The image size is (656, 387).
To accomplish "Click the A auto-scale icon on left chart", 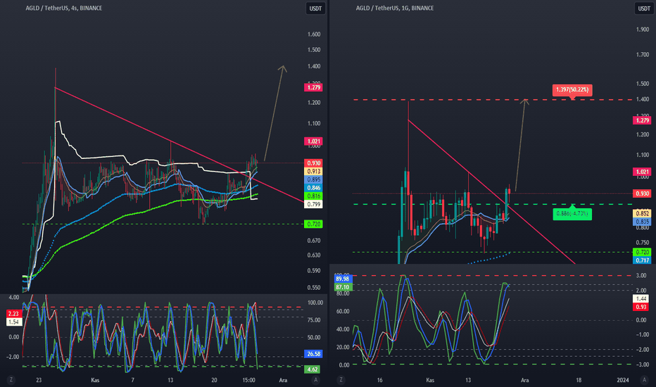I will click(316, 380).
